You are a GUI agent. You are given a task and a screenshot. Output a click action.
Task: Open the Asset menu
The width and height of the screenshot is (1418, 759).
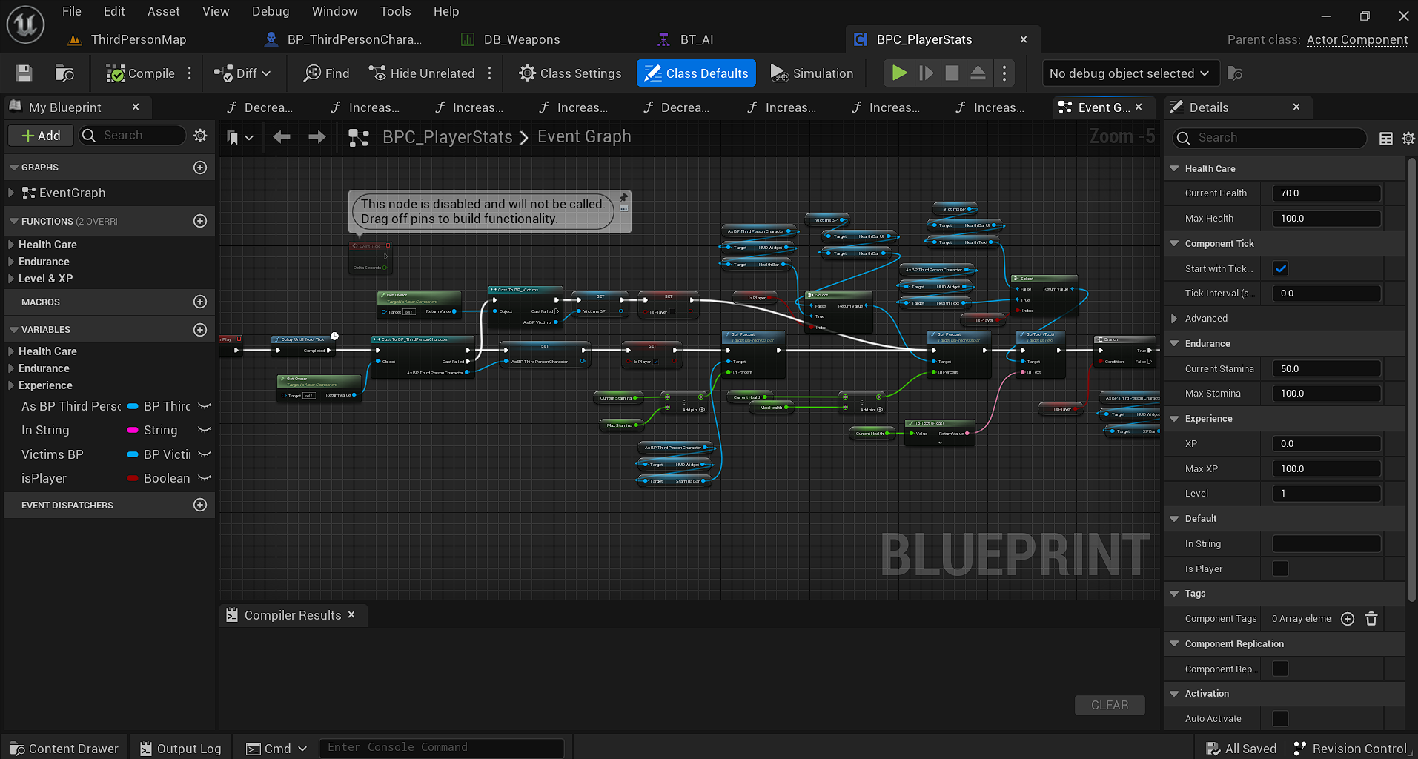point(163,11)
